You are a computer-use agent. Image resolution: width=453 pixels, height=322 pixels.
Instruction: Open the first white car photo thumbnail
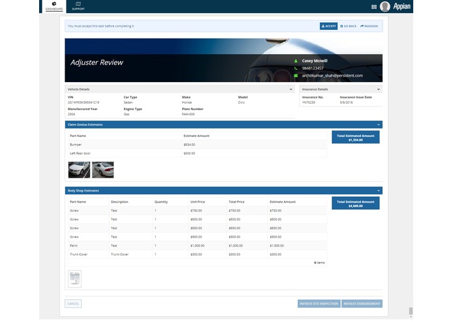(79, 169)
